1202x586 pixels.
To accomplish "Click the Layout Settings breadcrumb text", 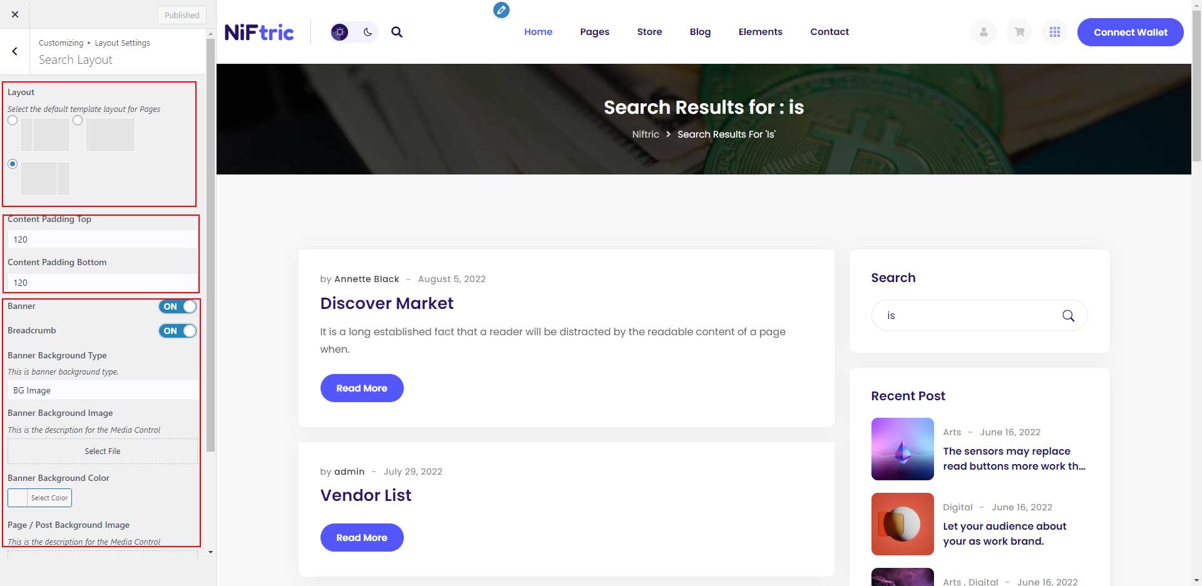I will point(122,43).
